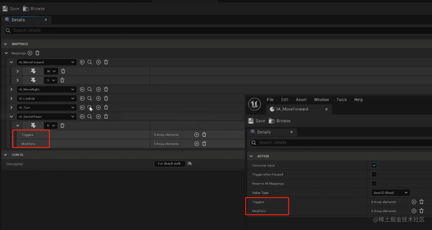432x230 pixels.
Task: Open the Value Type dropdown showing Axis1D
Action: pyautogui.click(x=390, y=192)
